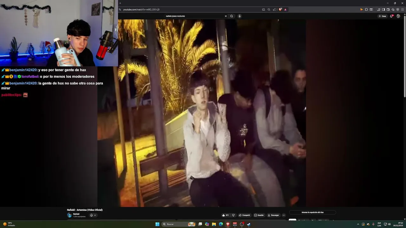406x228 pixels.
Task: Click benjamin142420 in the first chat message
Action: pos(23,70)
